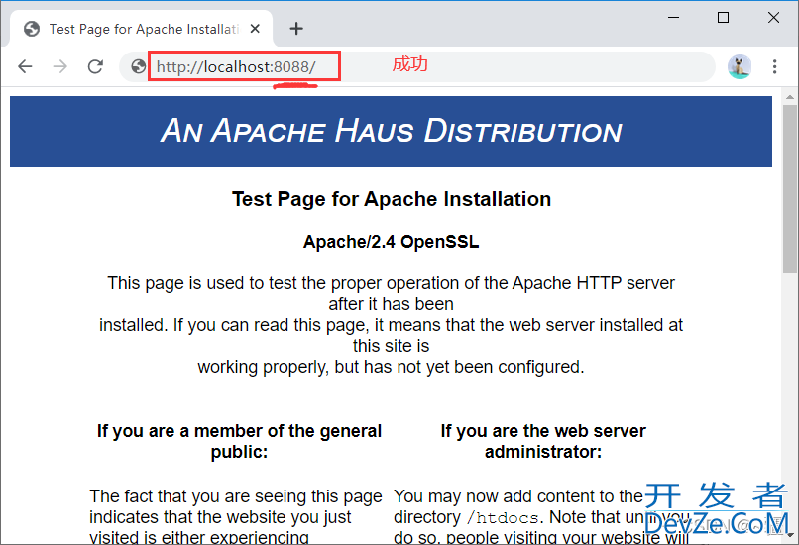The width and height of the screenshot is (799, 545).
Task: Click the scrollbar up arrow
Action: (790, 97)
